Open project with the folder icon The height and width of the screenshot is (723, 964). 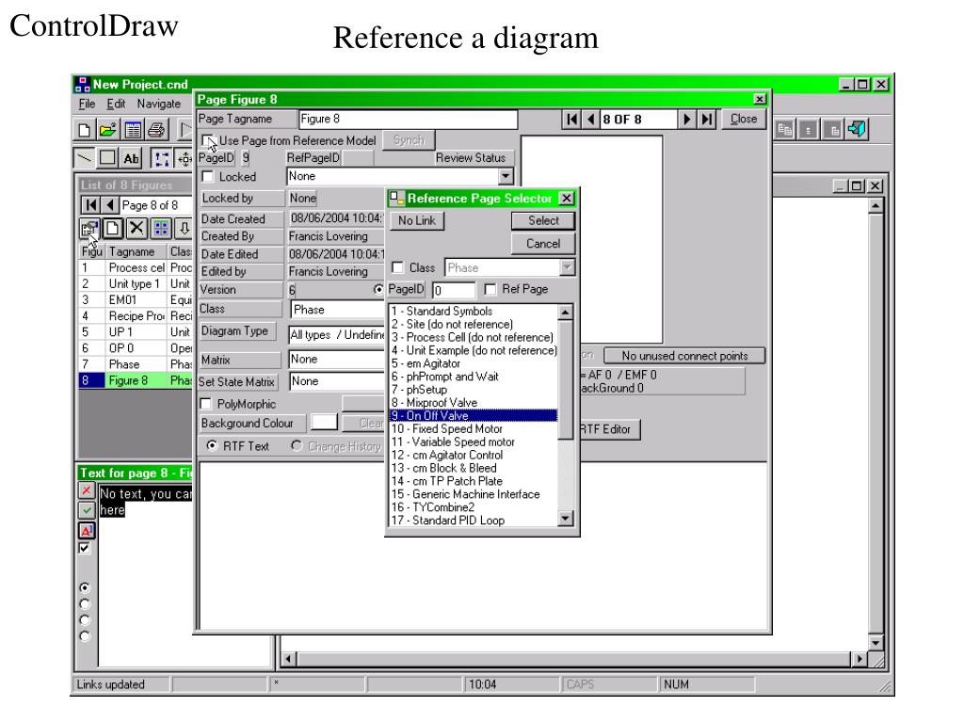107,130
